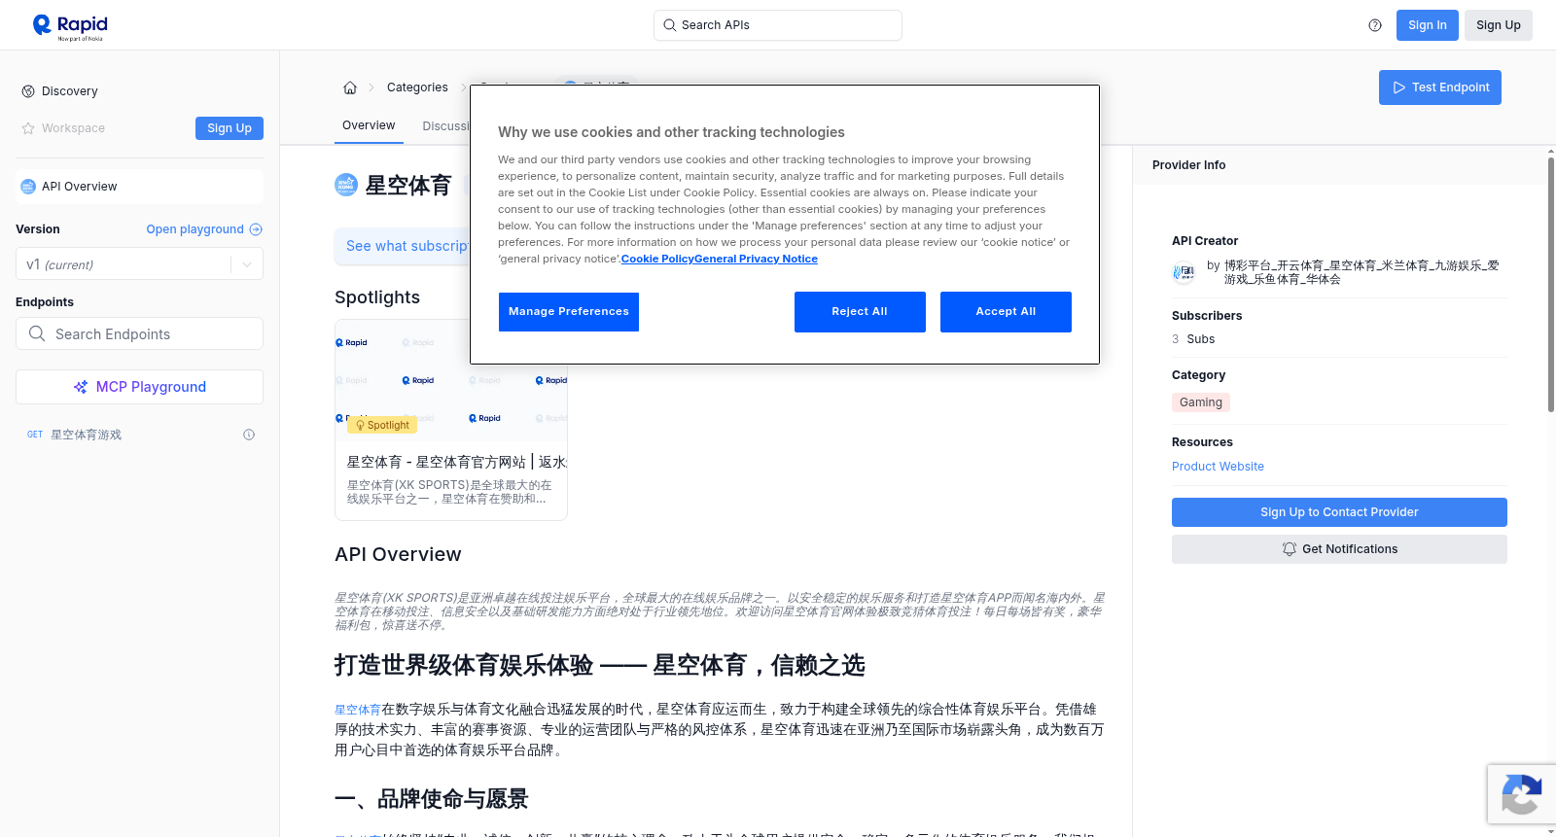1556x837 pixels.
Task: Focus the Search APIs field
Action: (x=778, y=25)
